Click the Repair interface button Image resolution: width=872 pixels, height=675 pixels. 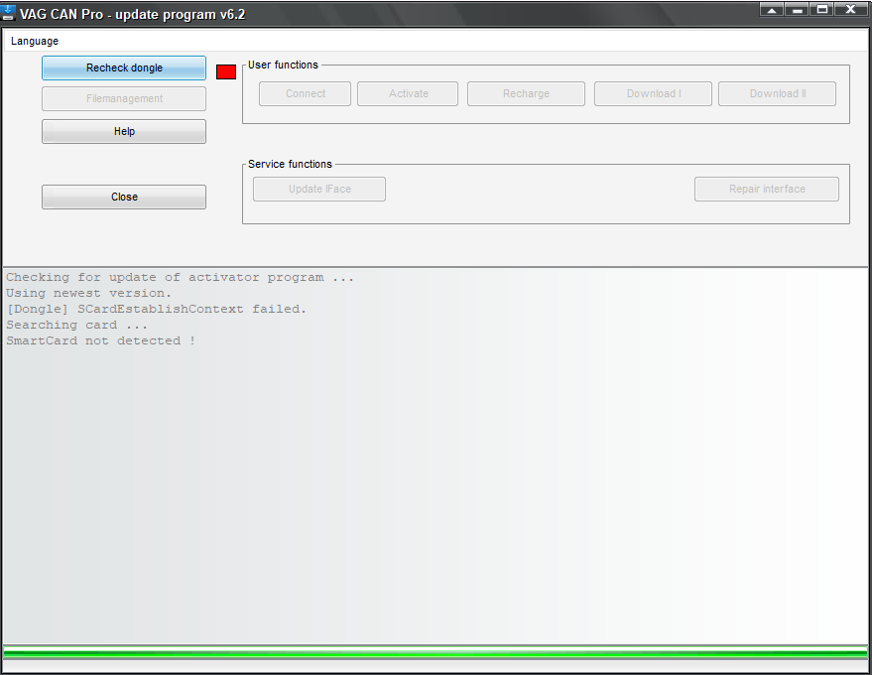tap(767, 190)
